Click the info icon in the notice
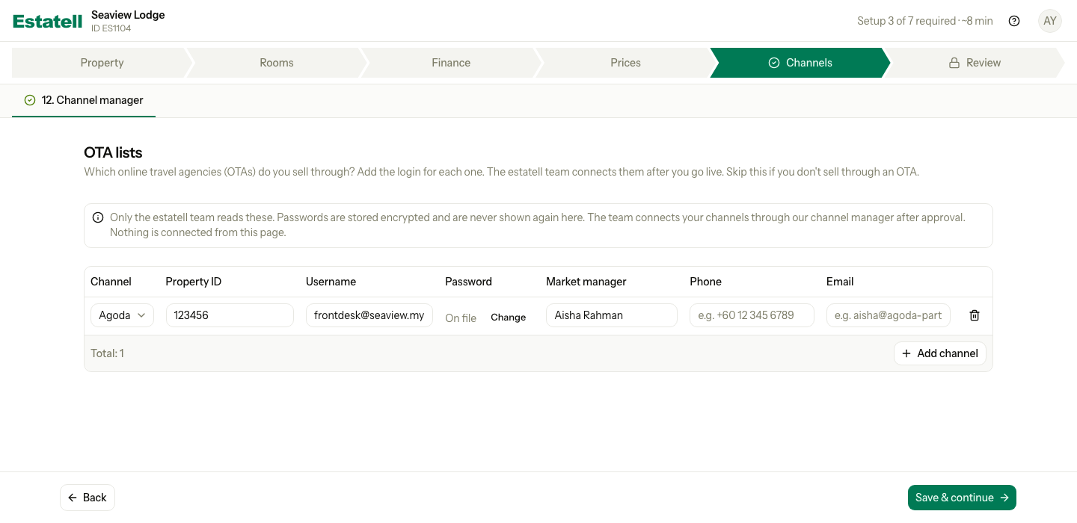Screen dimensions: 1077x523 point(98,217)
